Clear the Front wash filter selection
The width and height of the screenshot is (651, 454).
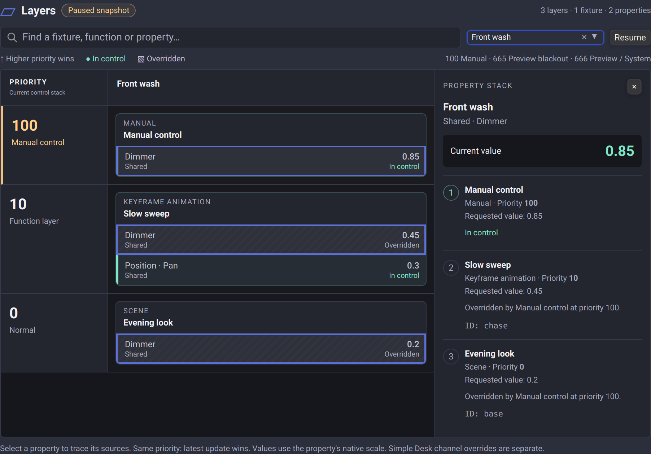point(584,37)
